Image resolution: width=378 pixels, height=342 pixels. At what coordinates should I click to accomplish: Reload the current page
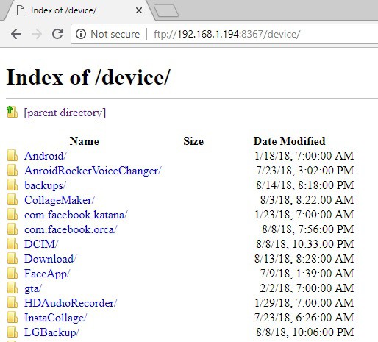point(57,34)
